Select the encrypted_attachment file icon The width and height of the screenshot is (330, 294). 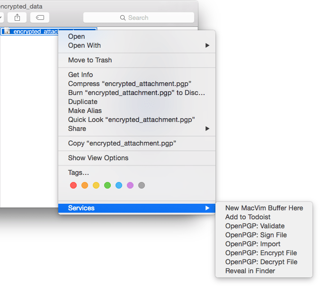pyautogui.click(x=7, y=31)
